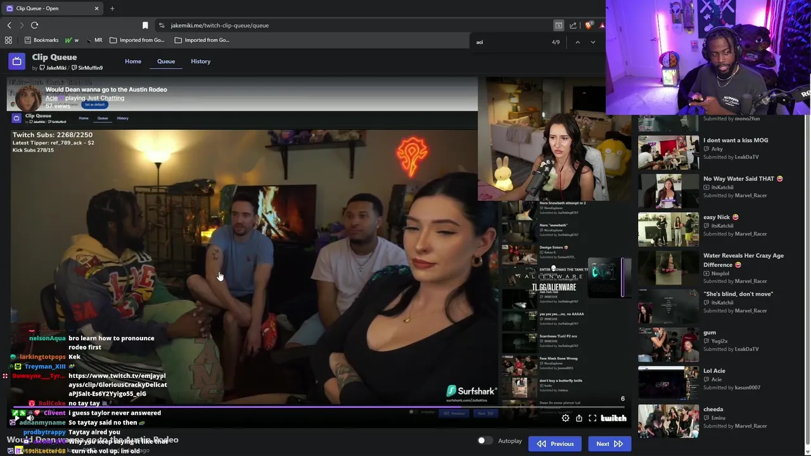Share this page via toolbar share icon
The height and width of the screenshot is (456, 811).
pyautogui.click(x=573, y=25)
